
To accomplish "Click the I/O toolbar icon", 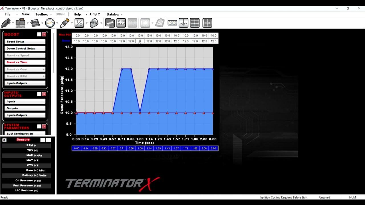I will (79, 23).
